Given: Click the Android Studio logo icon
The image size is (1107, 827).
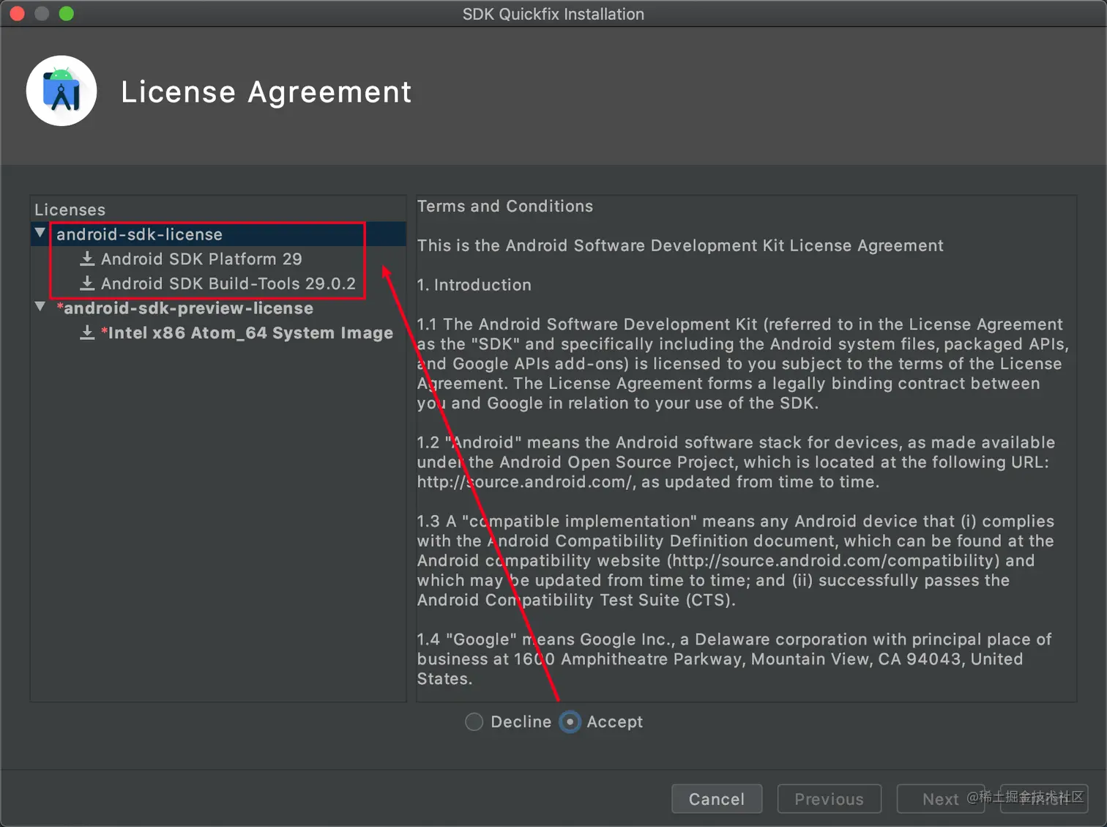Looking at the screenshot, I should point(61,91).
